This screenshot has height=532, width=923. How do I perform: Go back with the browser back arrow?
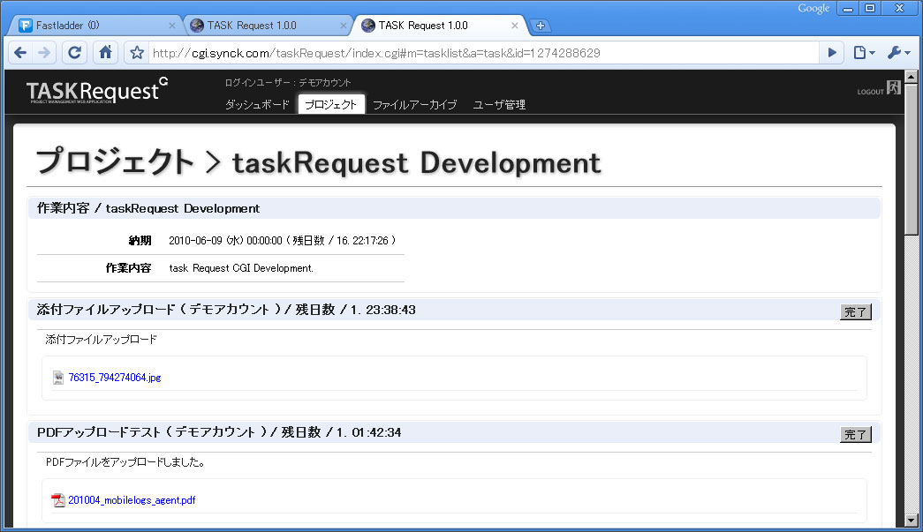pos(20,53)
